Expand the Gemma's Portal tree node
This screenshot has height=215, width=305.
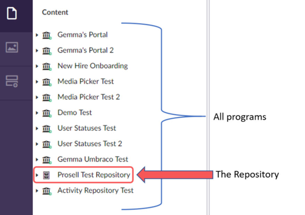37,35
